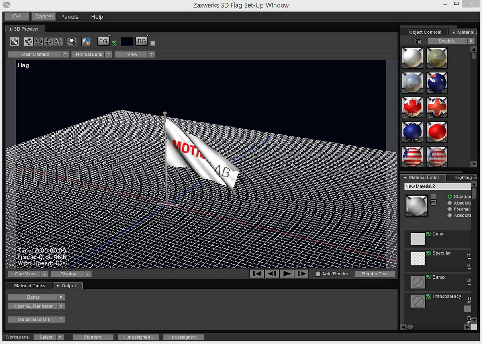
Task: Play the flag animation
Action: [286, 274]
